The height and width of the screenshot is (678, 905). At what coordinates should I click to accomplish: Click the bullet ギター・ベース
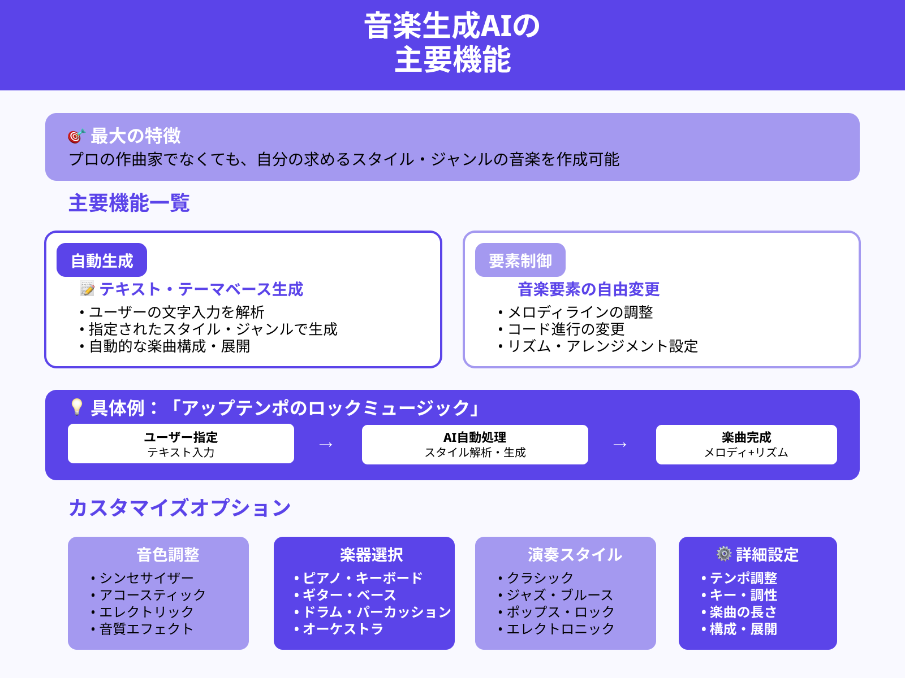coord(345,595)
